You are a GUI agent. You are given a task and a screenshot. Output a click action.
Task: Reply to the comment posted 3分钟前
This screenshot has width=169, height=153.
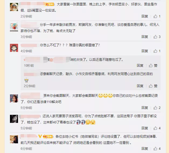pyautogui.click(x=145, y=37)
